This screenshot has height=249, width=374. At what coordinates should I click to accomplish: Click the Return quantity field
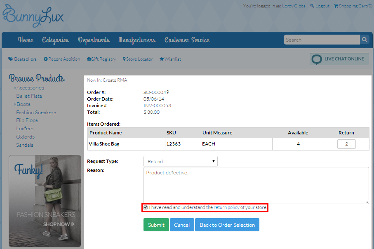346,144
